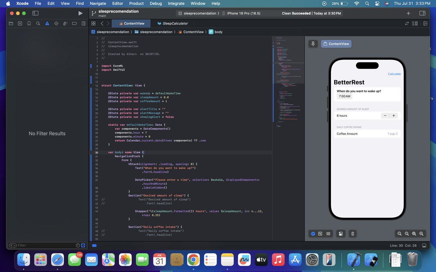
Task: Open the Source Control navigator
Action: [20, 23]
